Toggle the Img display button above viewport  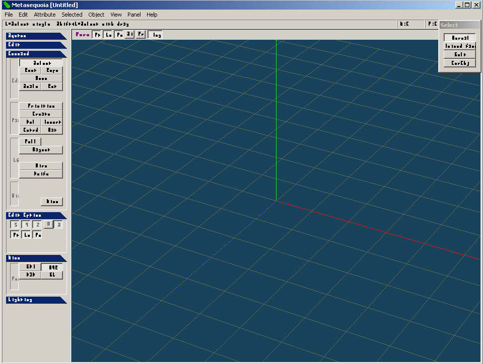coord(155,35)
